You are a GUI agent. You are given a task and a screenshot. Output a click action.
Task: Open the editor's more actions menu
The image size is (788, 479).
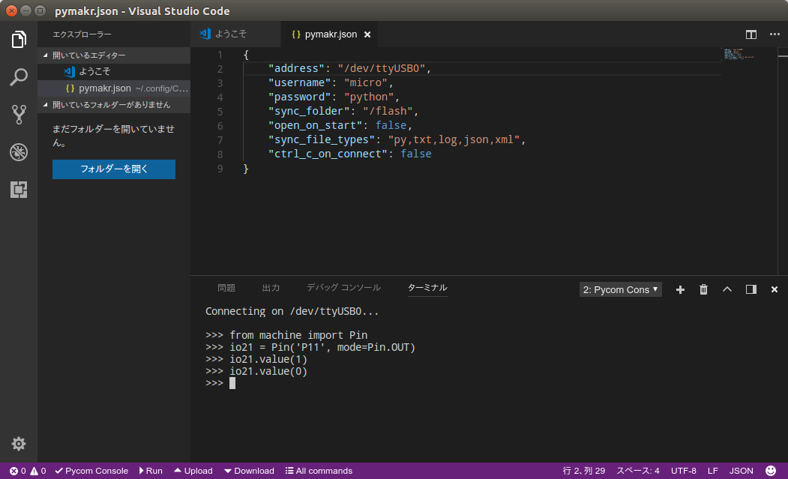coord(775,34)
